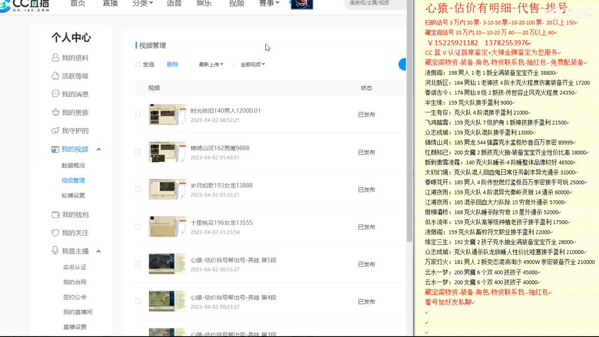The image size is (599, 337).
Task: Open thumbnail of 锦绣山河162男魔9888
Action: 167,152
